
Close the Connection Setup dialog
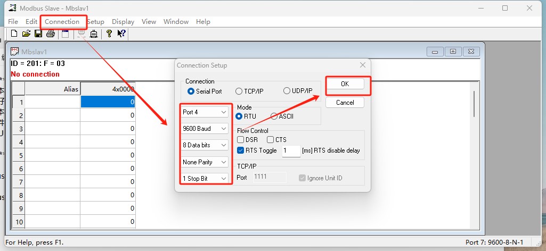(363, 65)
